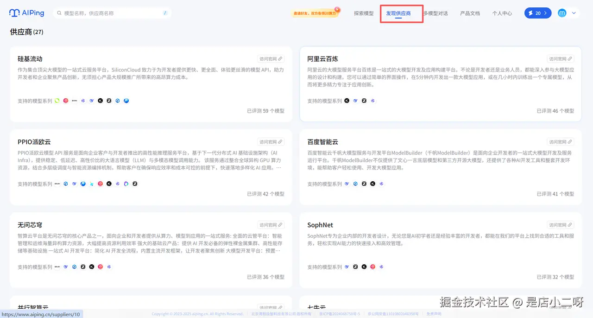Screen dimensions: 593x318
Task: Click BAAI model icon in PPIO派欧云 card
Action: (57, 184)
